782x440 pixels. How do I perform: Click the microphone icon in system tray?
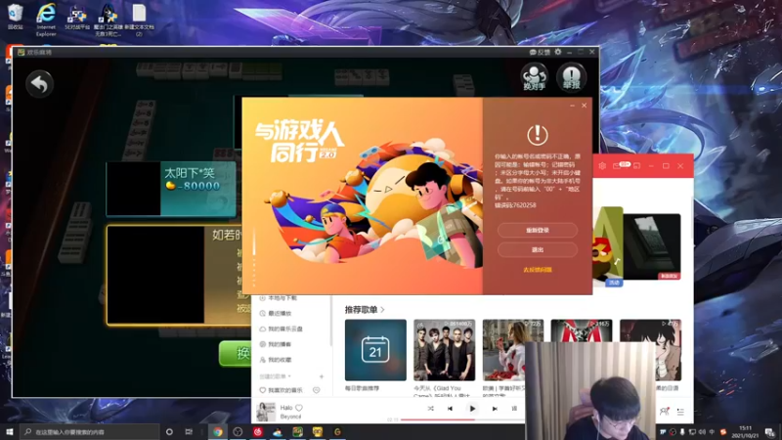point(682,432)
